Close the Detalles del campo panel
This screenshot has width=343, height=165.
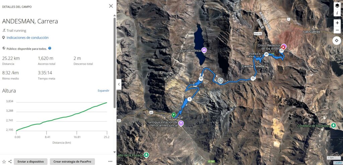[x=111, y=6]
